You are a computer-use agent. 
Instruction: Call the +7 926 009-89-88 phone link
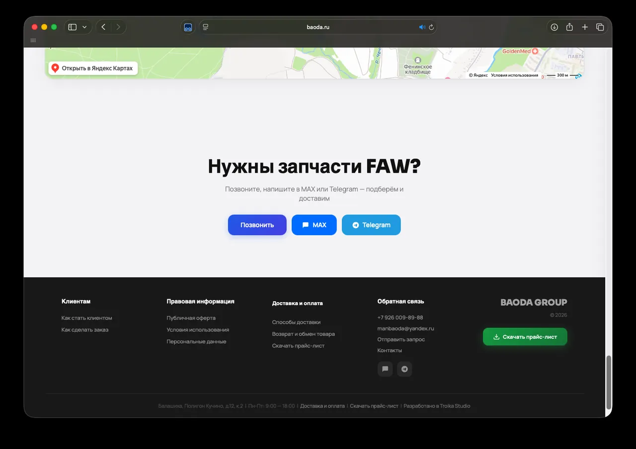tap(400, 318)
